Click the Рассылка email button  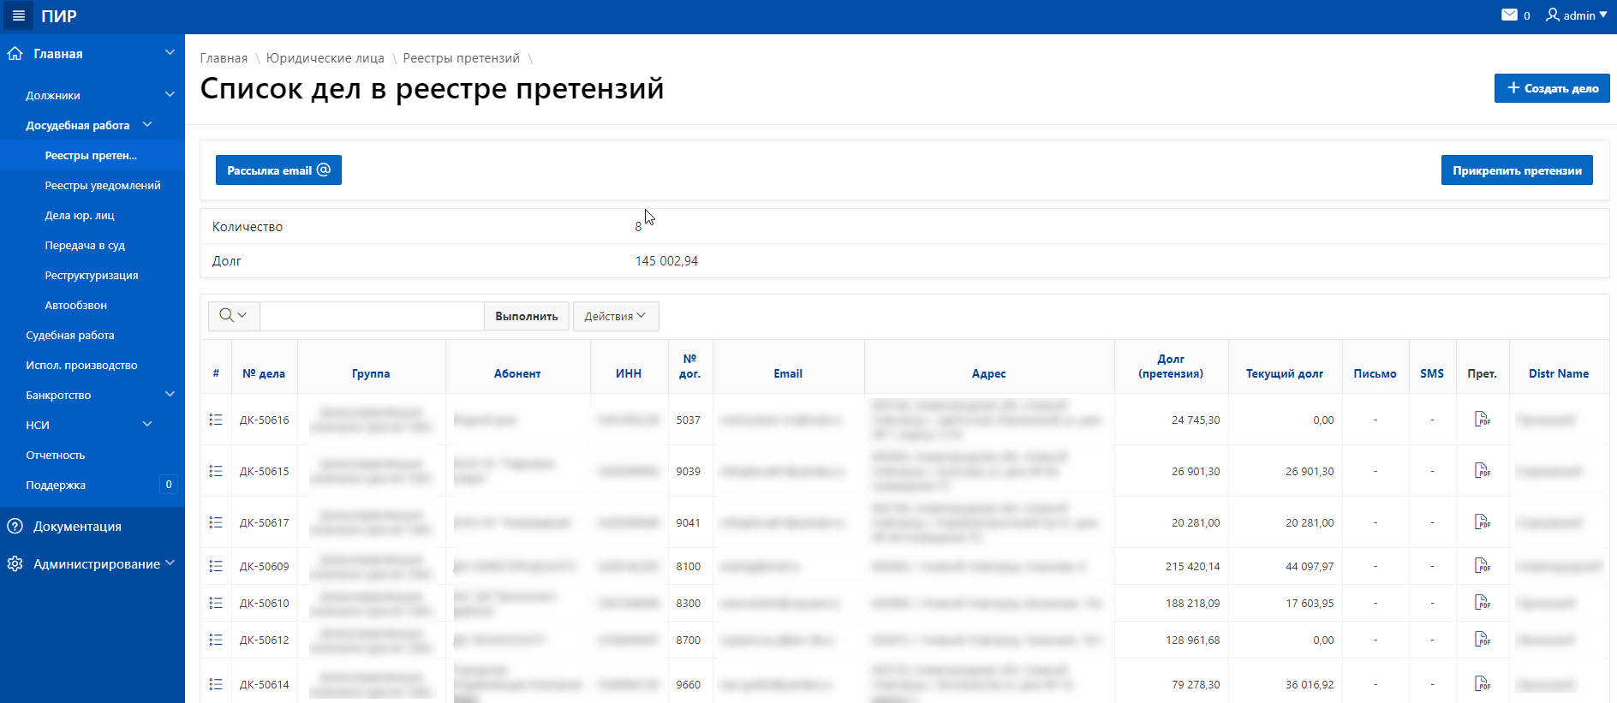(x=278, y=170)
